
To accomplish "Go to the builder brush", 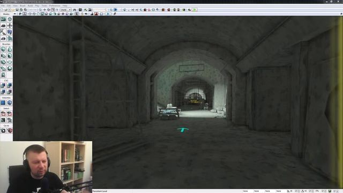I will (10, 131).
